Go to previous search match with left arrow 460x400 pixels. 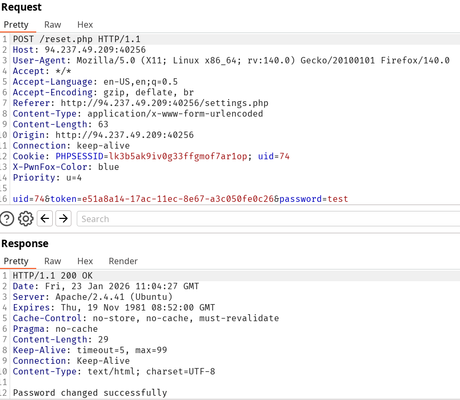click(x=45, y=218)
